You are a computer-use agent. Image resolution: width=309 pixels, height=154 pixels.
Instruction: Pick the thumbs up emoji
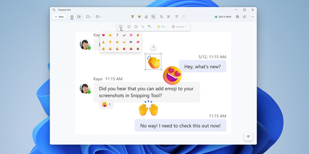(103, 42)
